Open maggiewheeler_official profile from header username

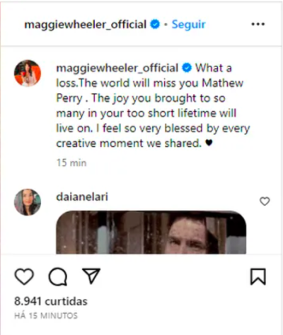tap(86, 25)
